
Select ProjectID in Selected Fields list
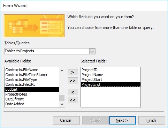(x=110, y=70)
